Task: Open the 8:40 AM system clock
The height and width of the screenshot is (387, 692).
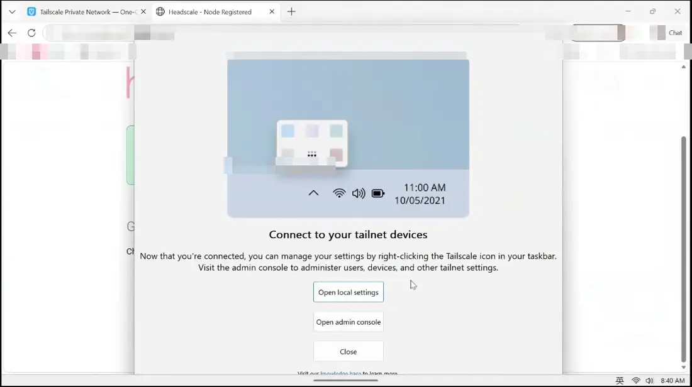Action: 672,381
